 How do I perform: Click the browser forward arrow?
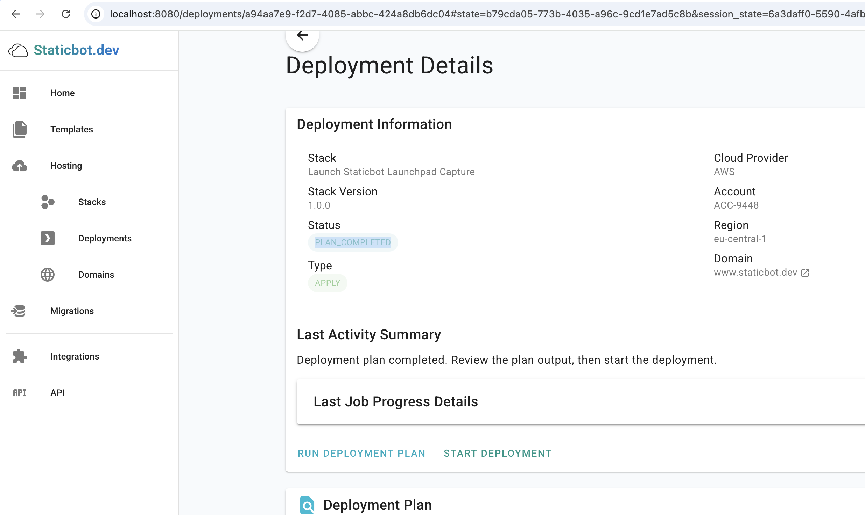(41, 14)
